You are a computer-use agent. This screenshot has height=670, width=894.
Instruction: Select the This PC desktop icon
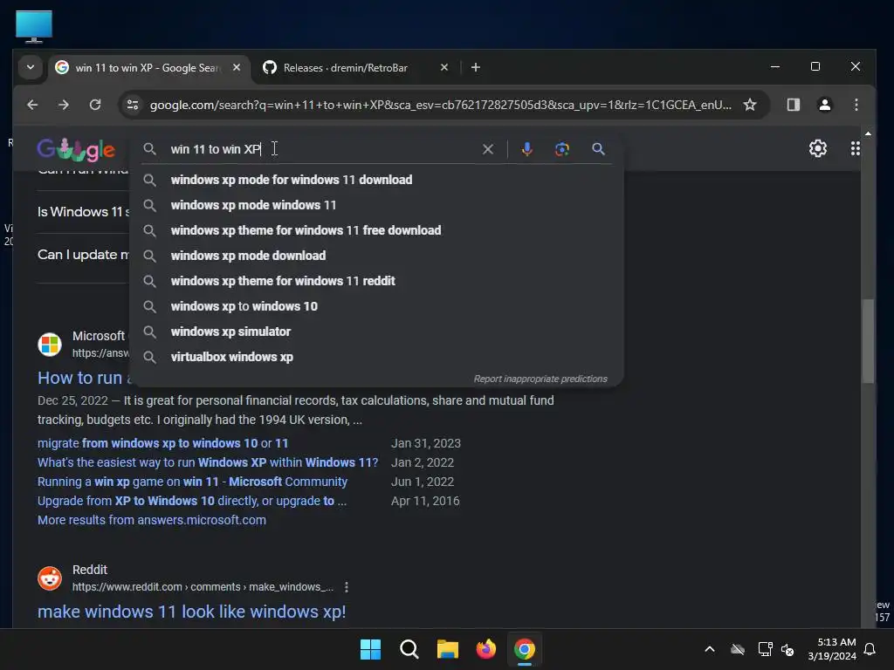coord(34,26)
